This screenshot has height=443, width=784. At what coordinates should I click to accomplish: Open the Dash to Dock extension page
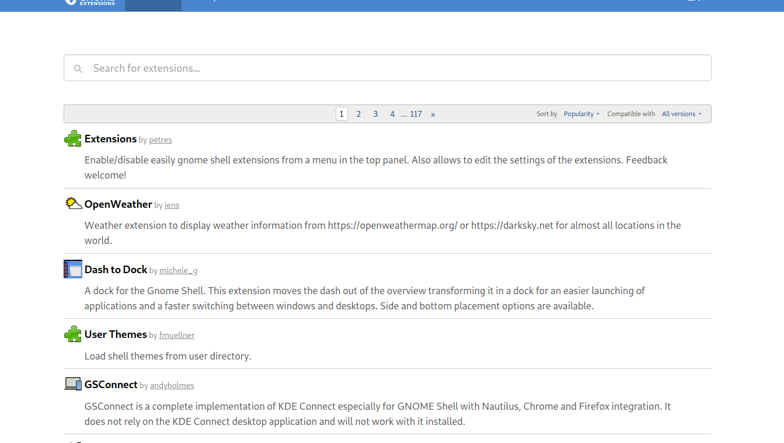116,269
